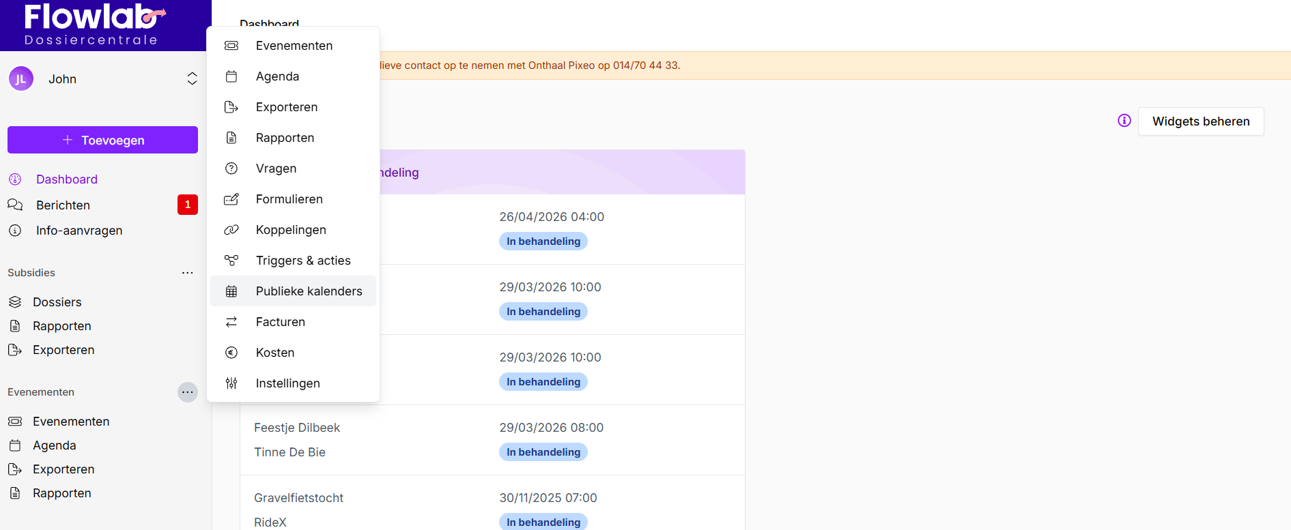The height and width of the screenshot is (530, 1291).
Task: Click the Kosten euro icon
Action: coord(231,353)
